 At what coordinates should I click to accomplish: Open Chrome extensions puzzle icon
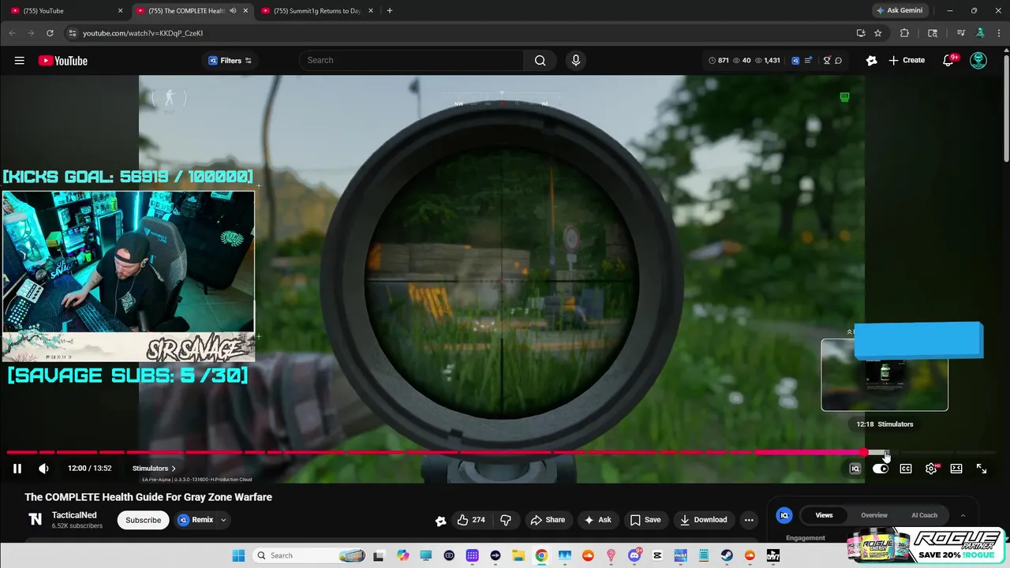(904, 33)
